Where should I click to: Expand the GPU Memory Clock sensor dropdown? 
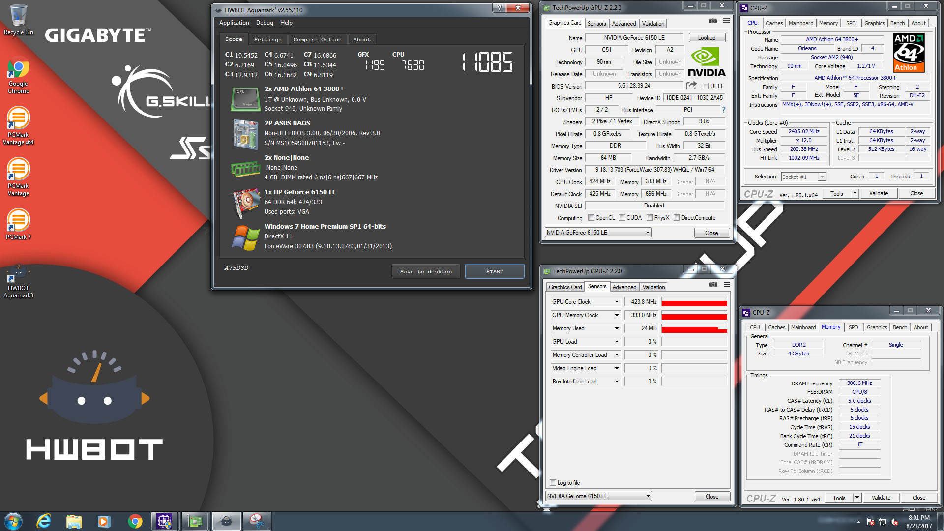click(617, 315)
